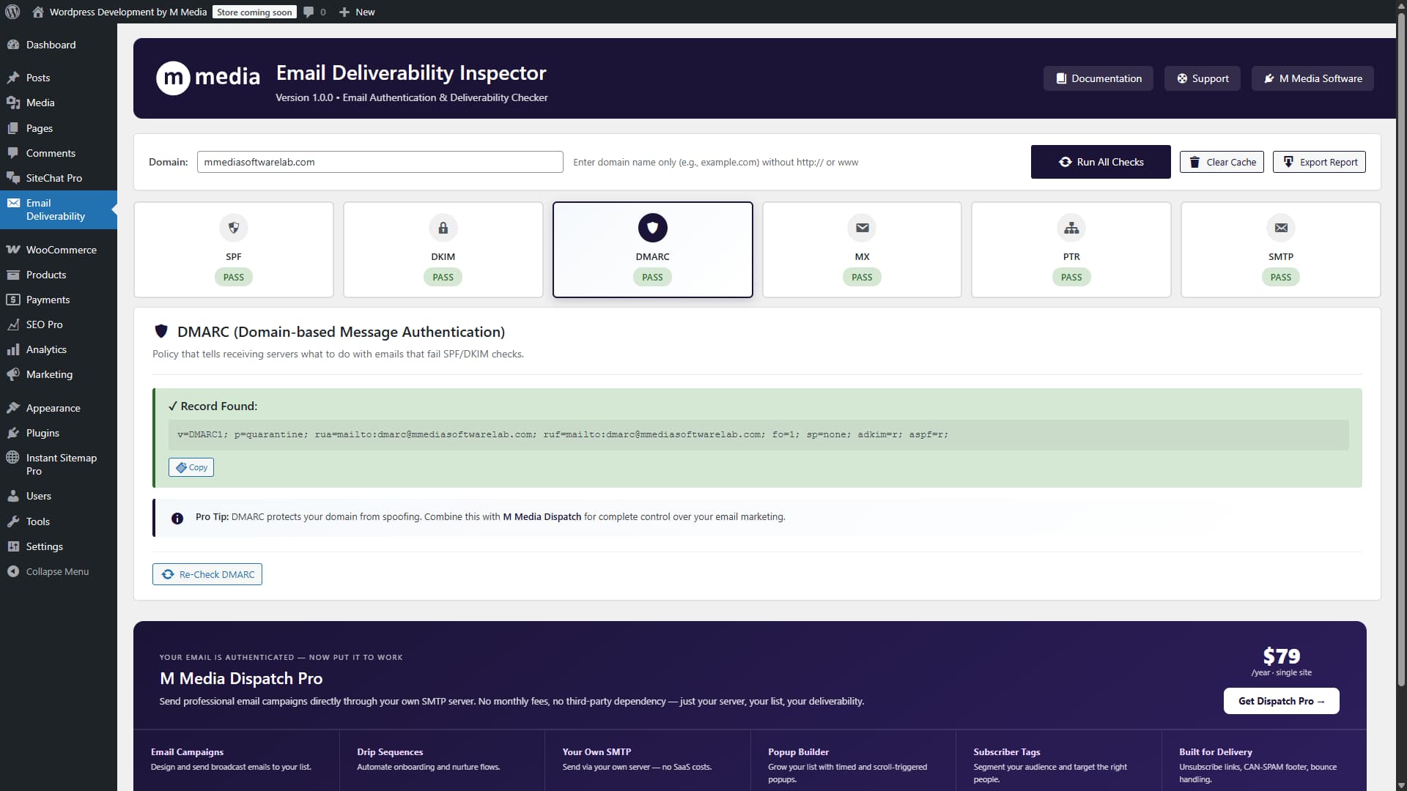The height and width of the screenshot is (791, 1407).
Task: Select the SMTP mail icon
Action: pos(1280,228)
